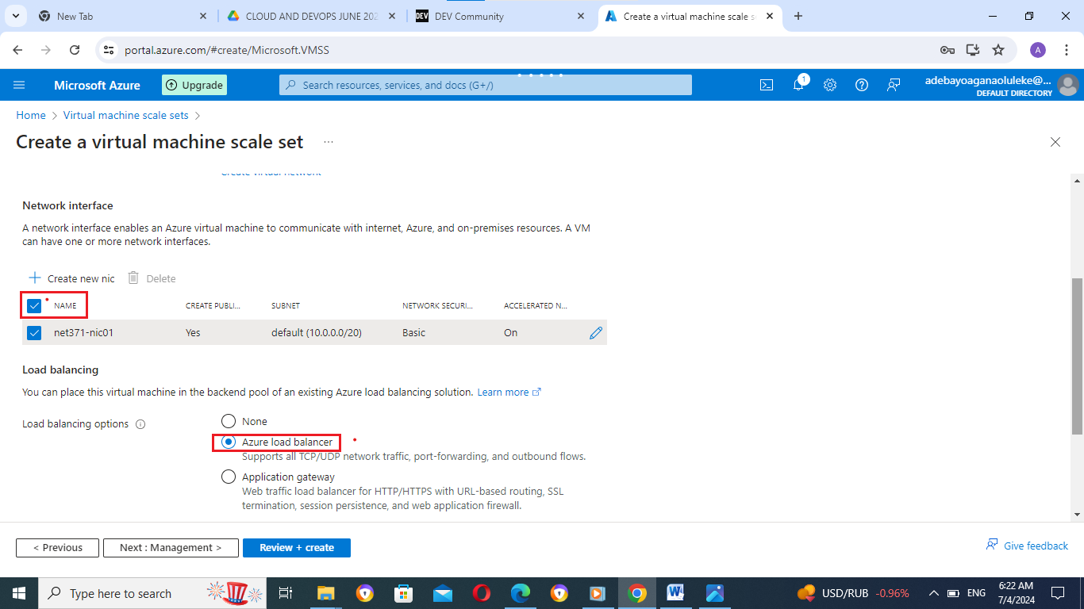Launch Opera browser from the taskbar
This screenshot has width=1084, height=609.
point(482,593)
